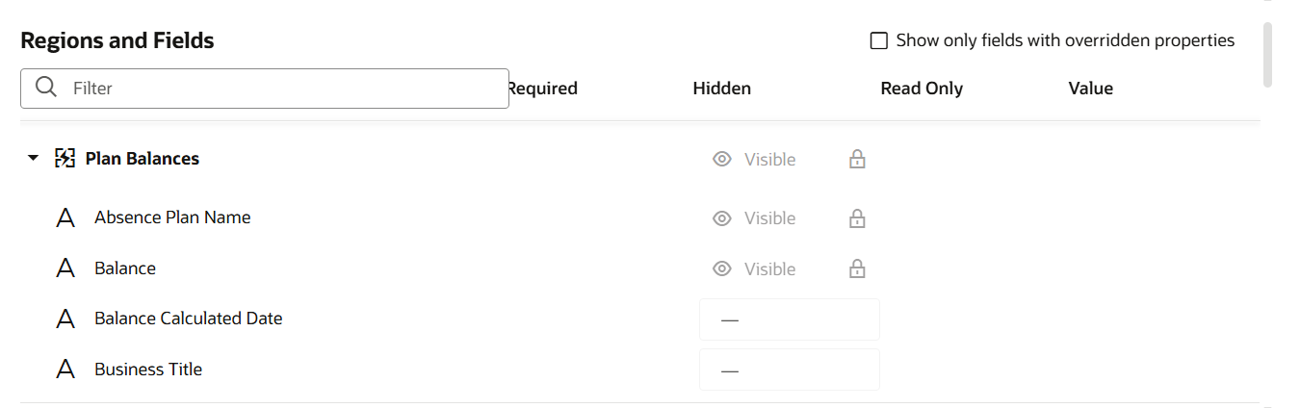Viewport: 1300px width, 408px height.
Task: Open Hidden dropdown for Balance Calculated Date
Action: coord(789,319)
